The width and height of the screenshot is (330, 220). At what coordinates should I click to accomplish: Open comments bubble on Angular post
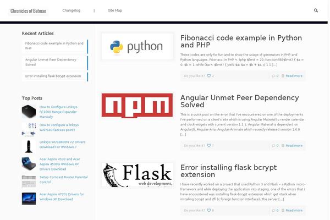coord(273,146)
